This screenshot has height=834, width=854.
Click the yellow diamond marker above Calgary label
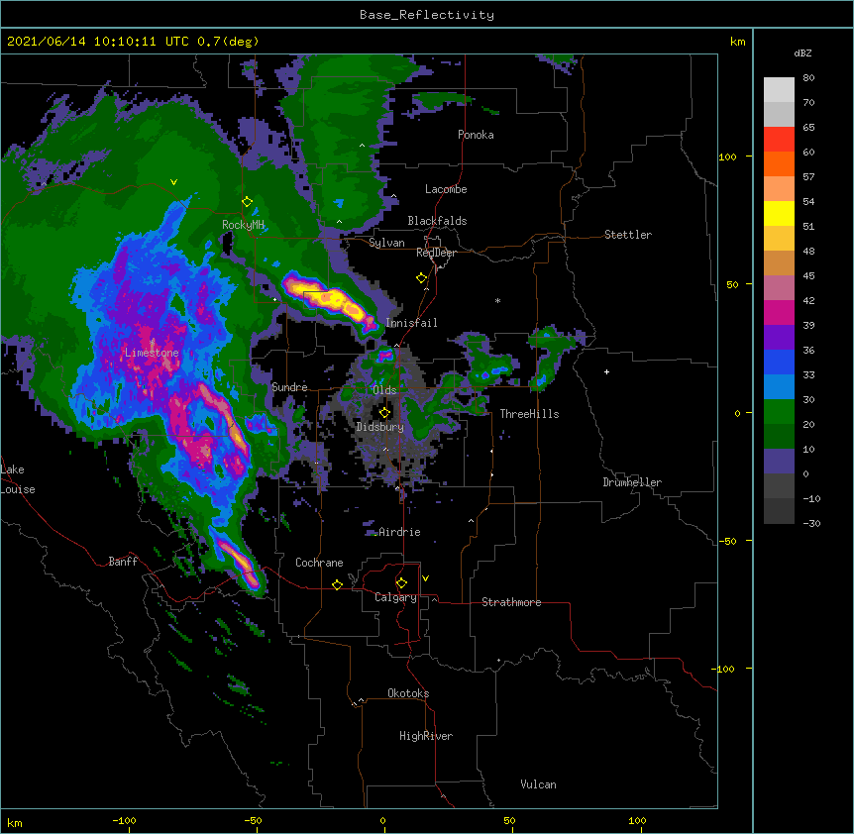(401, 583)
